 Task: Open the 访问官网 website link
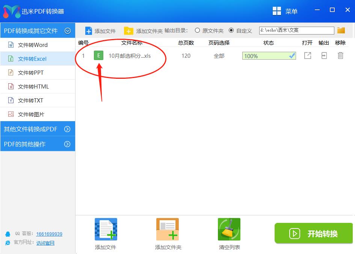click(x=45, y=243)
